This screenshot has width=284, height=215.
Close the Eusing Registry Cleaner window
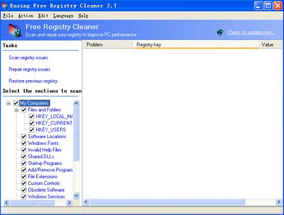[x=278, y=6]
